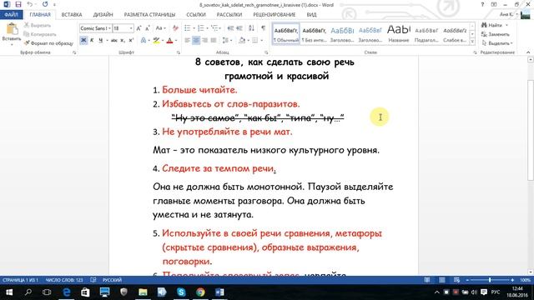
Task: Open the ФАЙЛ (File) tab
Action: point(11,15)
